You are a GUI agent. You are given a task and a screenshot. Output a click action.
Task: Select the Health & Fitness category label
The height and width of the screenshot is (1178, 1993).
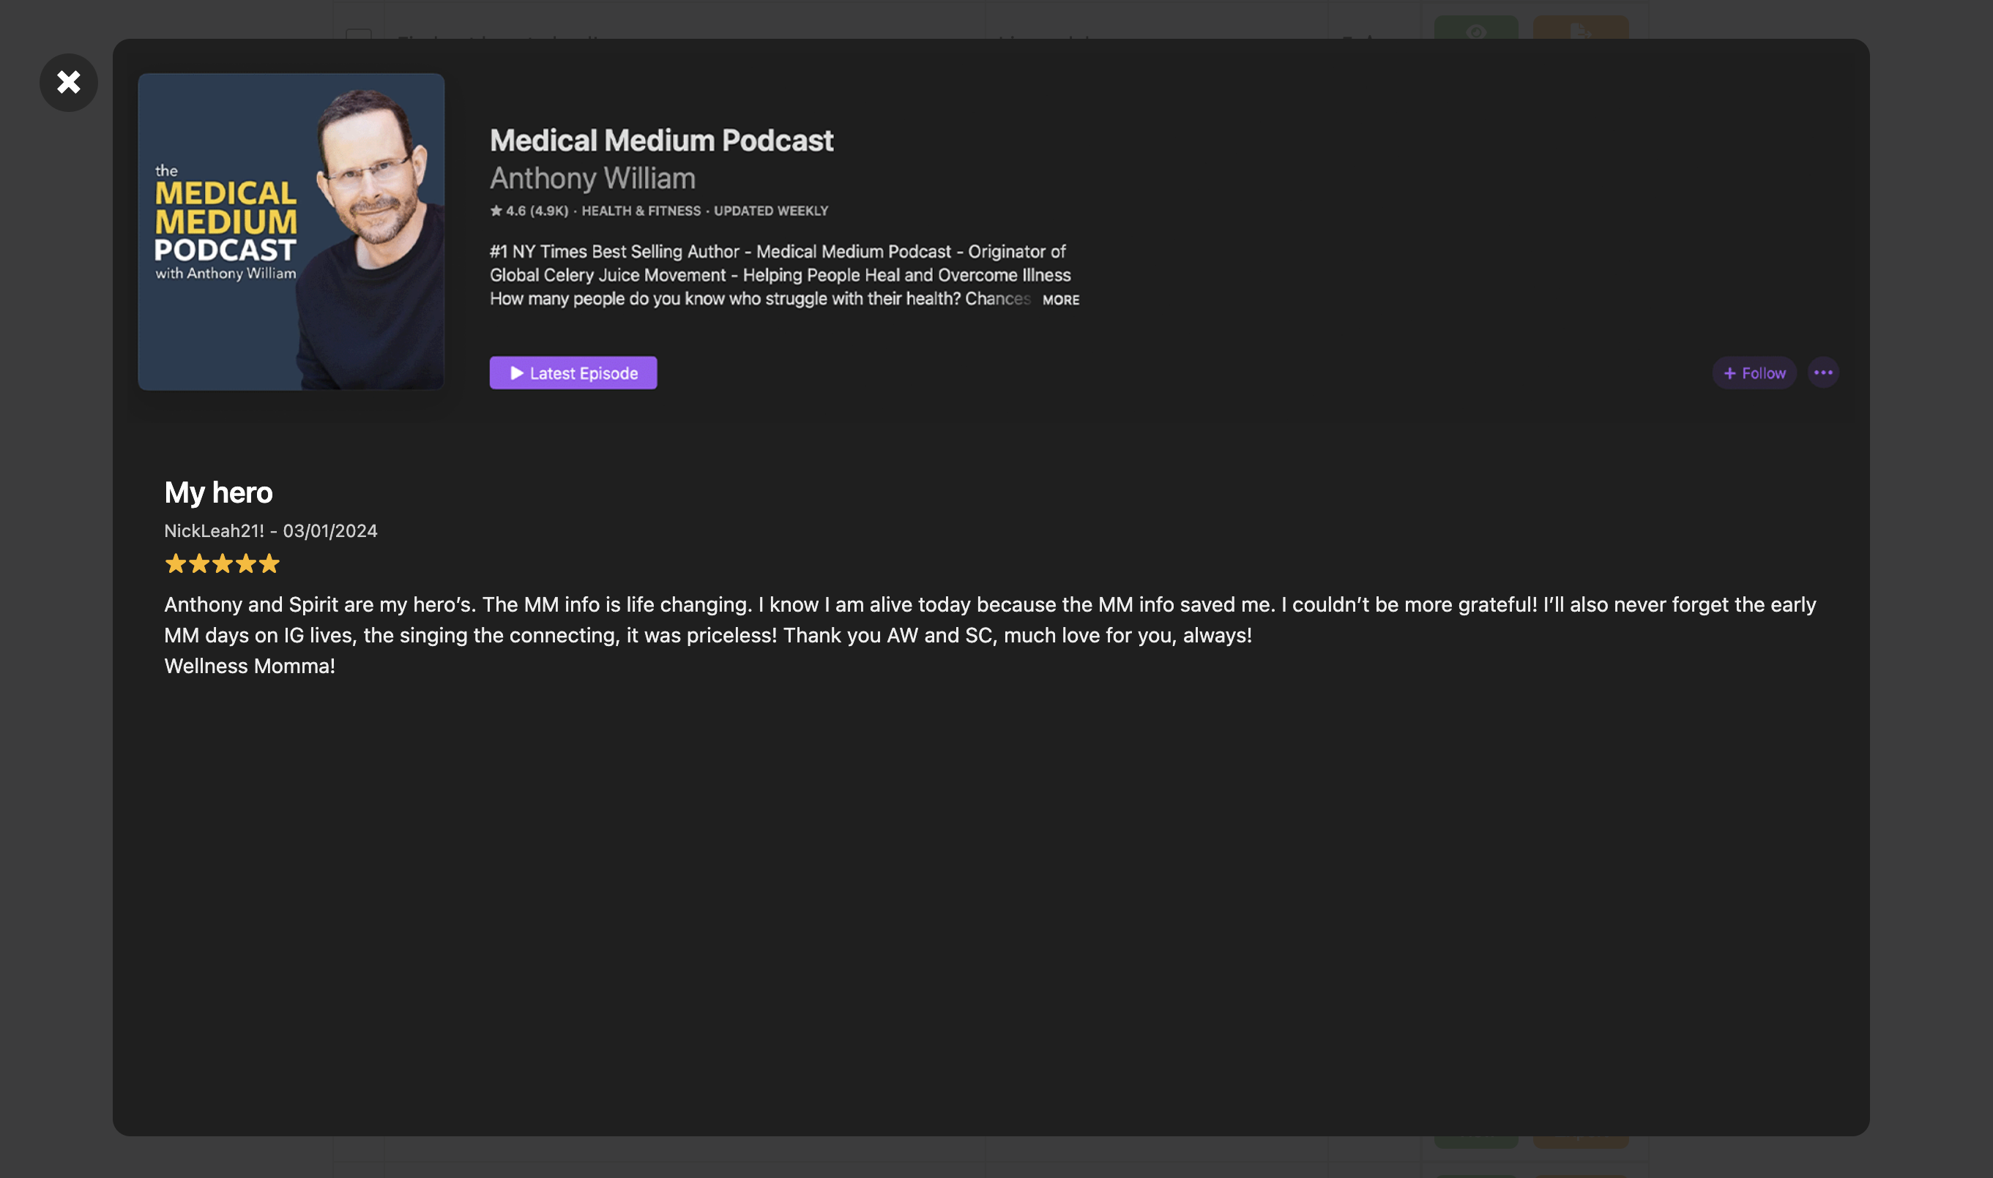641,211
